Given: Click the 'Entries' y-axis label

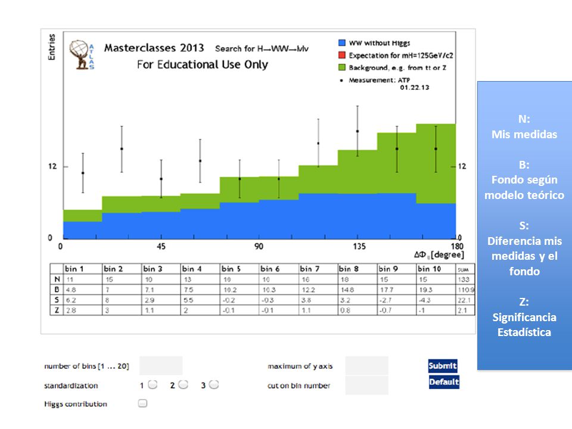Looking at the screenshot, I should [52, 47].
